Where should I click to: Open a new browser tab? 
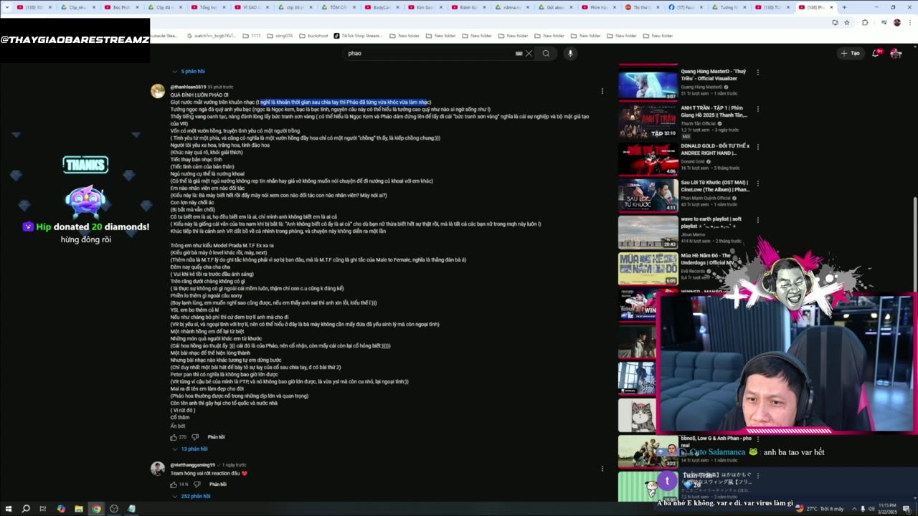click(844, 7)
